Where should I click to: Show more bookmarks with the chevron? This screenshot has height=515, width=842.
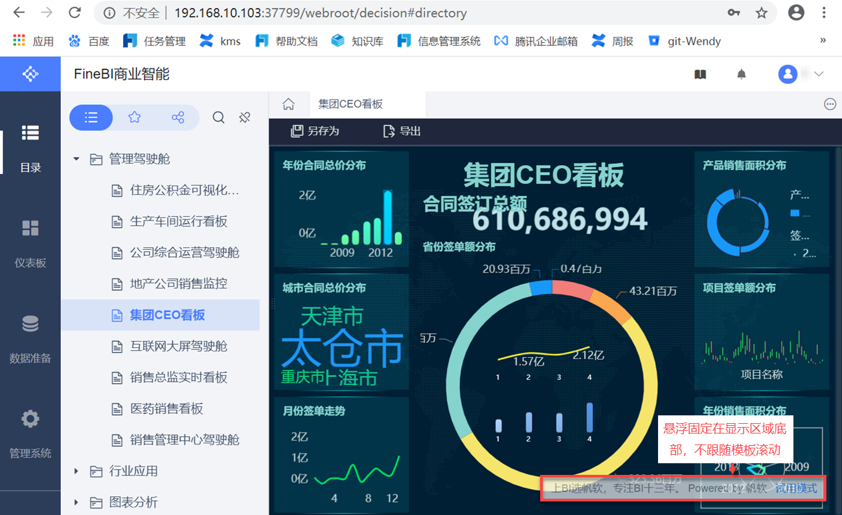point(823,40)
